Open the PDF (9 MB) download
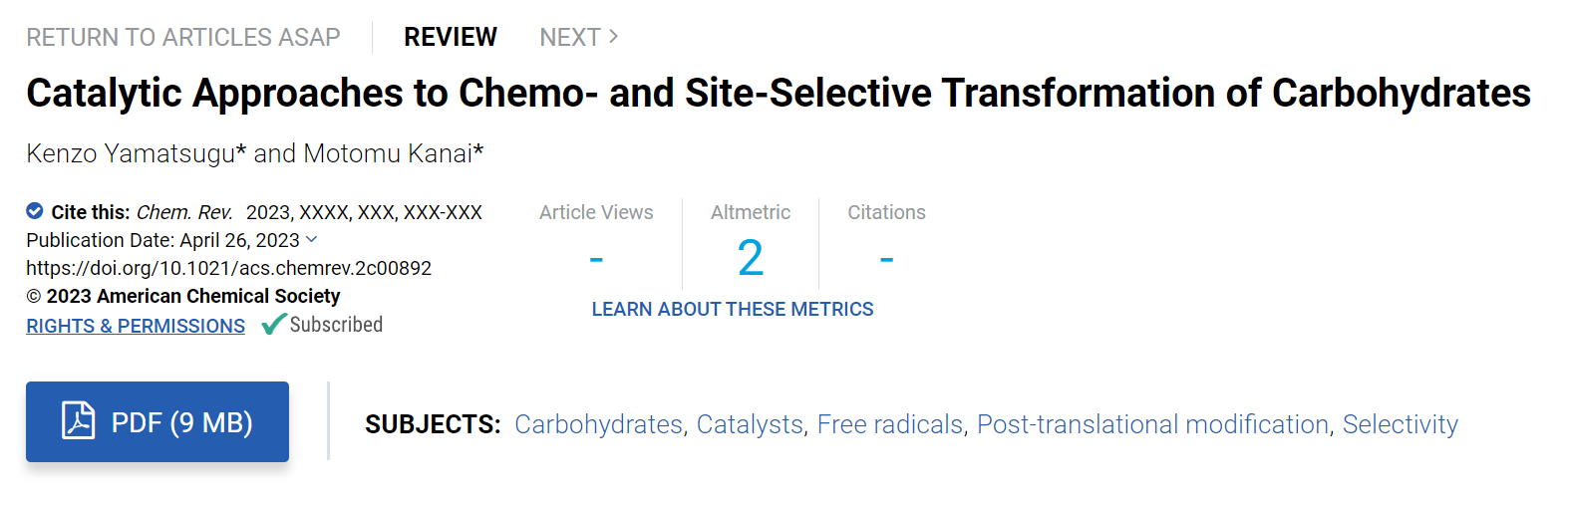Viewport: 1569px width, 506px height. click(157, 421)
